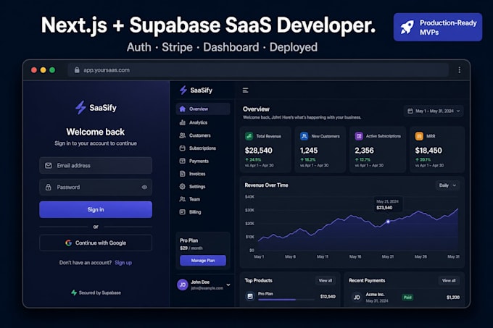Select the Team menu item
This screenshot has width=493, height=328.
[203, 199]
